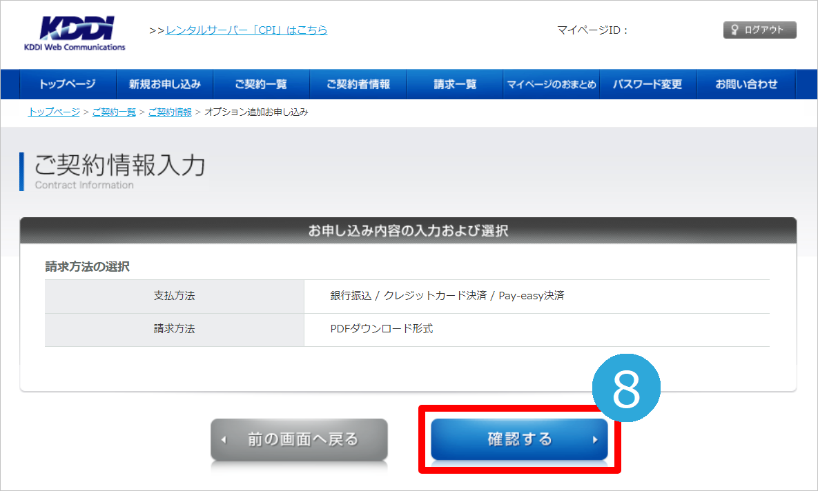
Task: Navigate to the ご契約情報 breadcrumb link
Action: [170, 112]
